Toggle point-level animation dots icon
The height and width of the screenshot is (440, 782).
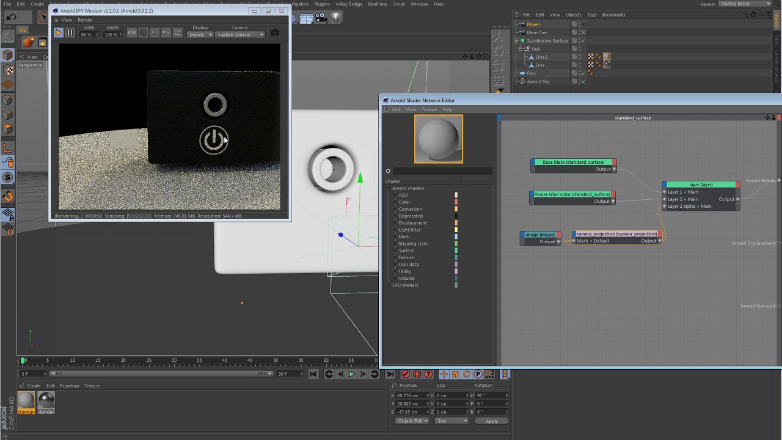[489, 374]
